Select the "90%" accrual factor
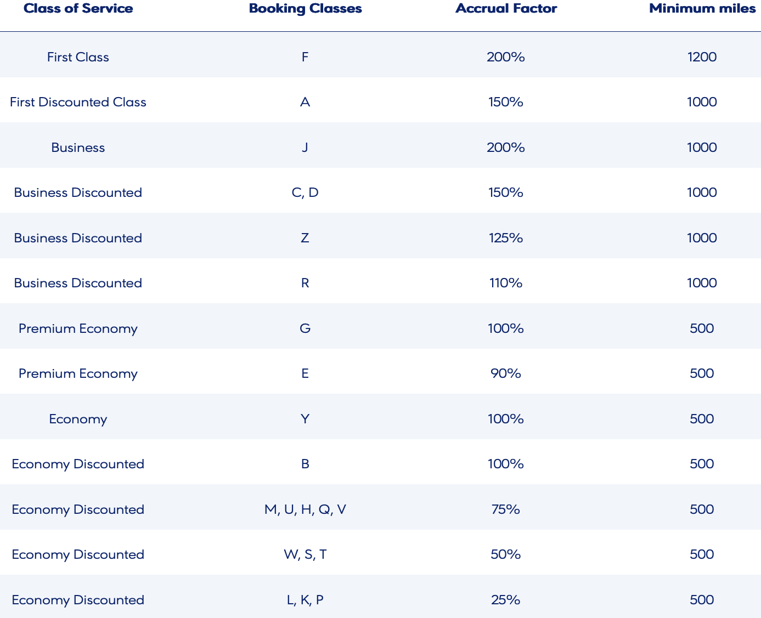 (506, 373)
